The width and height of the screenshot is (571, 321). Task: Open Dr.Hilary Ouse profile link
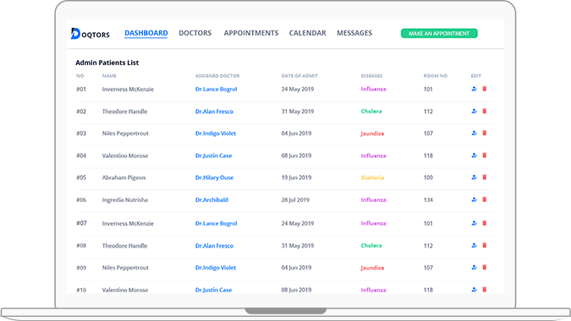point(214,177)
